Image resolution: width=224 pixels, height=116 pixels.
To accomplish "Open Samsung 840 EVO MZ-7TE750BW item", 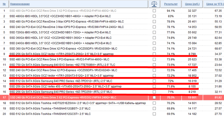I will [x=62, y=65].
